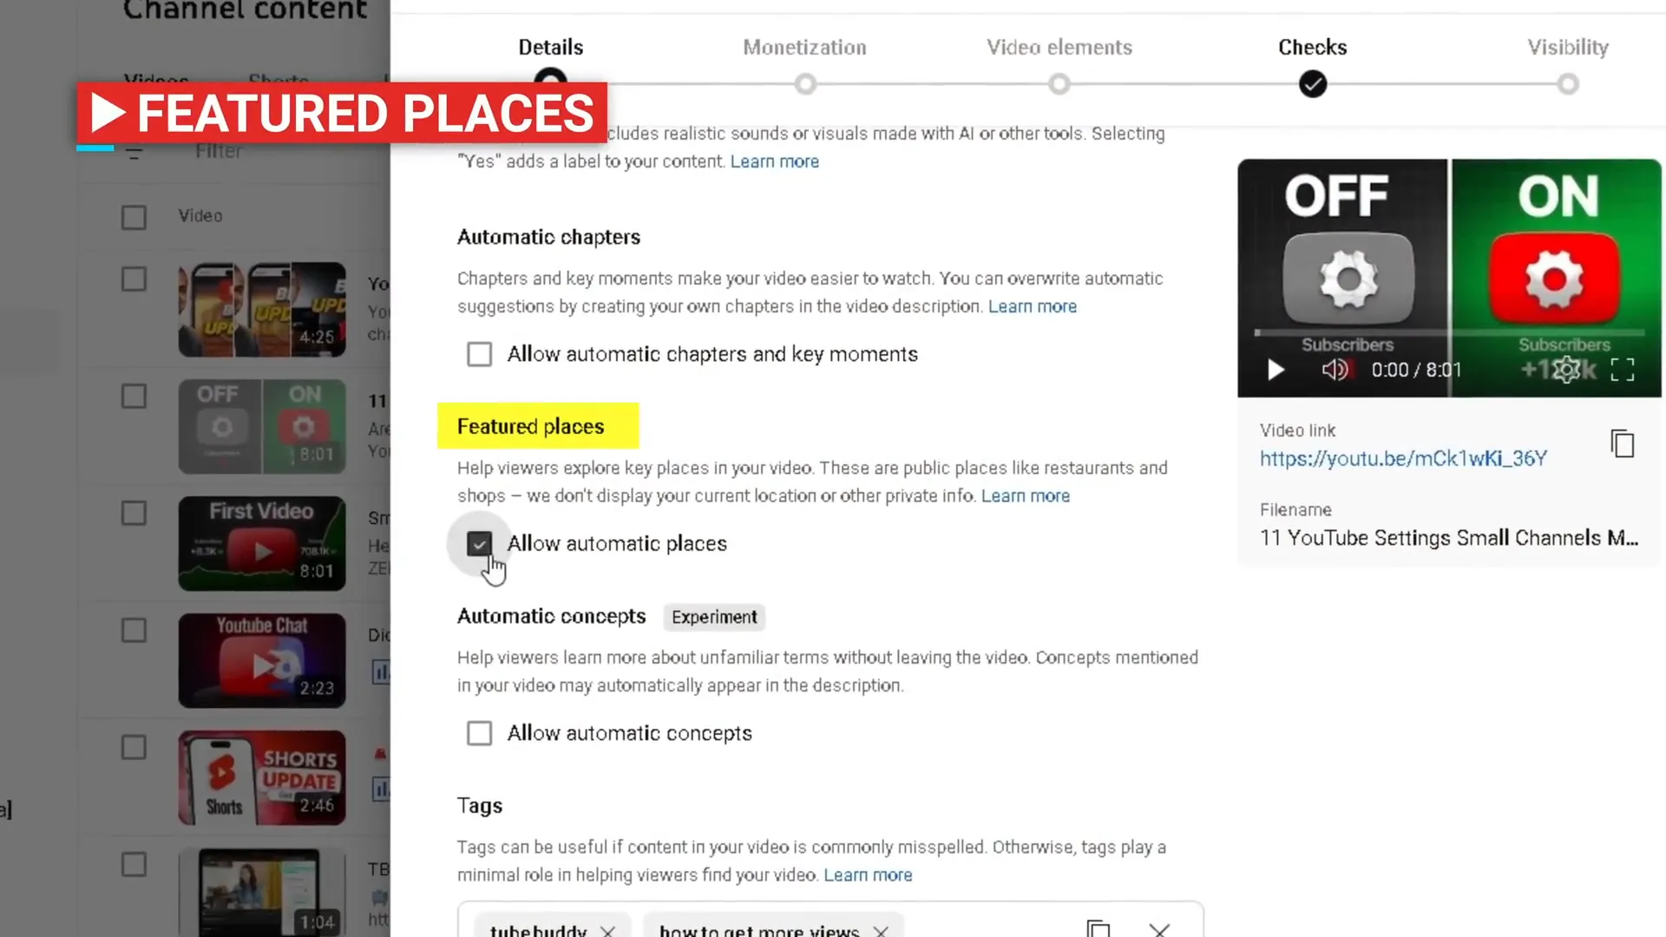Select the checkbox next to the First Video row
The height and width of the screenshot is (937, 1666).
point(134,513)
